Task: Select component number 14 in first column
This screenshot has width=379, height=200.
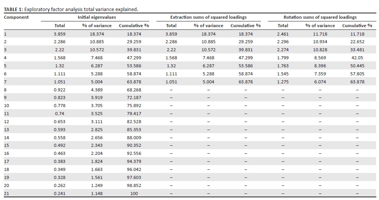Action: pos(6,137)
